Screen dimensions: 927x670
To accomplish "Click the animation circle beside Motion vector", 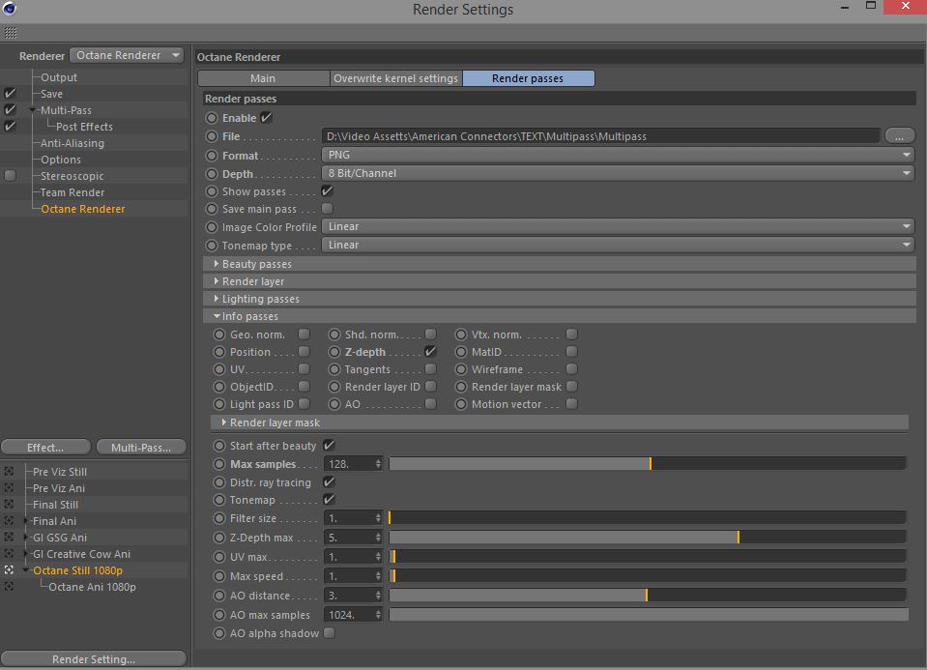I will coord(461,404).
